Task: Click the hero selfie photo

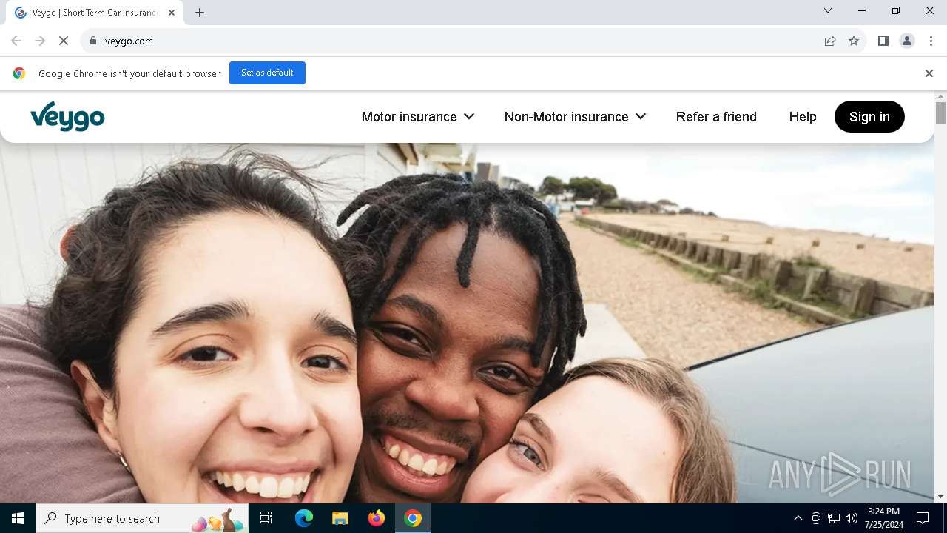Action: point(468,323)
